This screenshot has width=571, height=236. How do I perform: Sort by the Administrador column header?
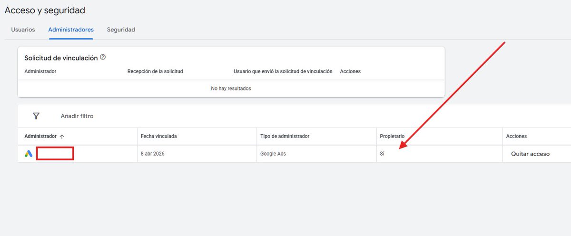(40, 136)
